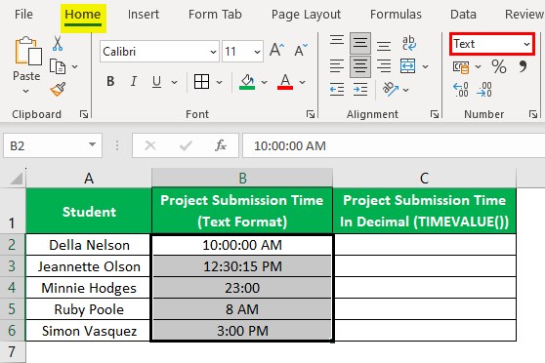This screenshot has height=363, width=545.
Task: Click the Paste button
Action: pyautogui.click(x=26, y=64)
